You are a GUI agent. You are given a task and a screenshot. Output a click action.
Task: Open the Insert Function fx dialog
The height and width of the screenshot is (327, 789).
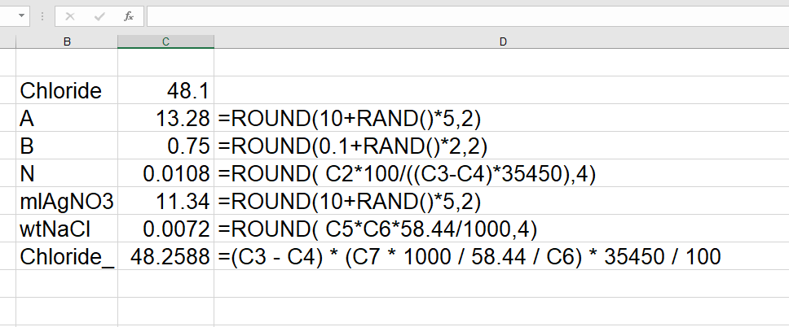point(129,16)
